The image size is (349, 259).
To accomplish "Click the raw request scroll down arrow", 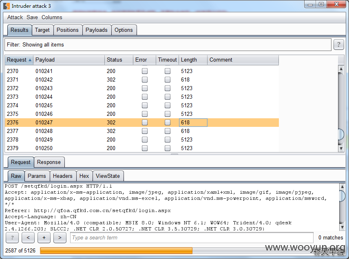I will point(342,227).
